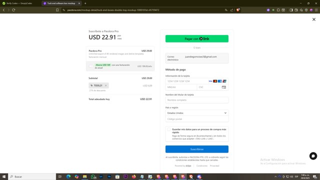Open Task View on taskbar
Image resolution: width=320 pixels, height=180 pixels.
60,176
